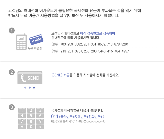Click the step 3 number badge
This screenshot has height=139, width=164.
coord(12,107)
